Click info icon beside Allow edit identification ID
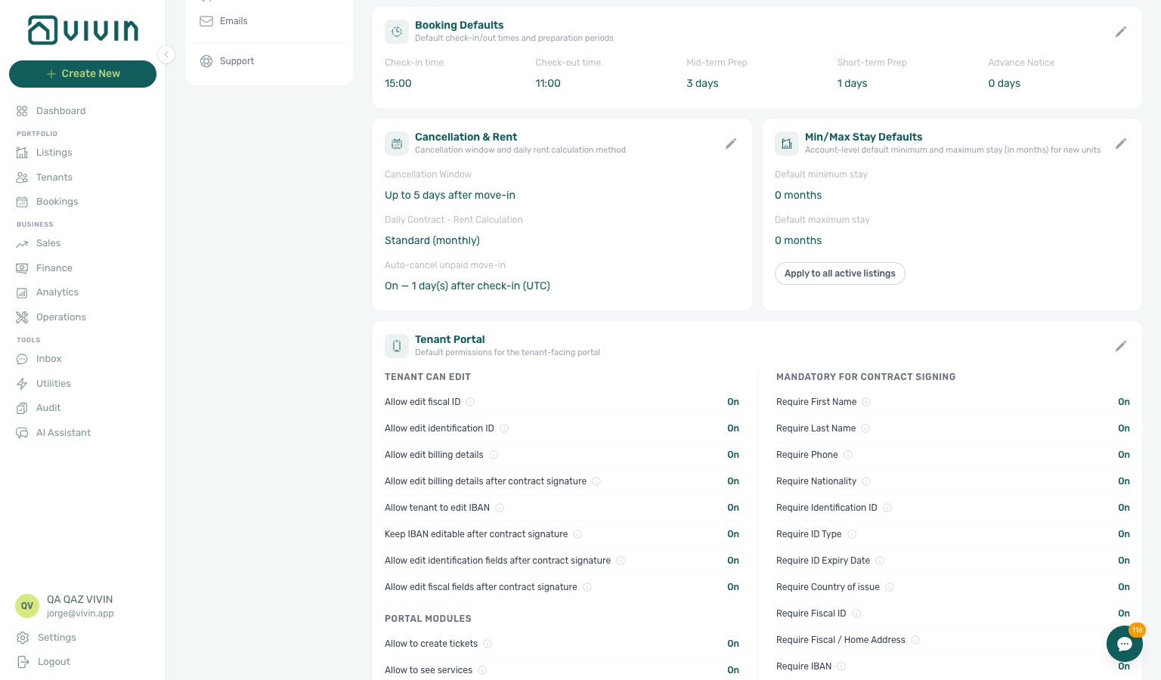Screen dimensions: 1161x680 [x=504, y=428]
